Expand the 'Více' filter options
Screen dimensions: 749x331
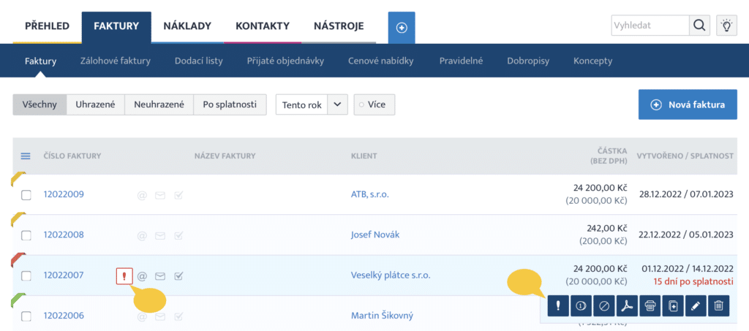[374, 104]
